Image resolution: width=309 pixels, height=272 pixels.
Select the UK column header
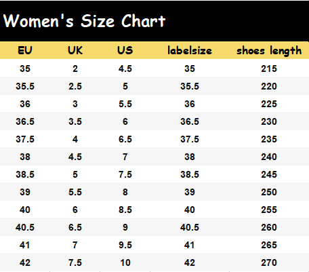point(75,50)
